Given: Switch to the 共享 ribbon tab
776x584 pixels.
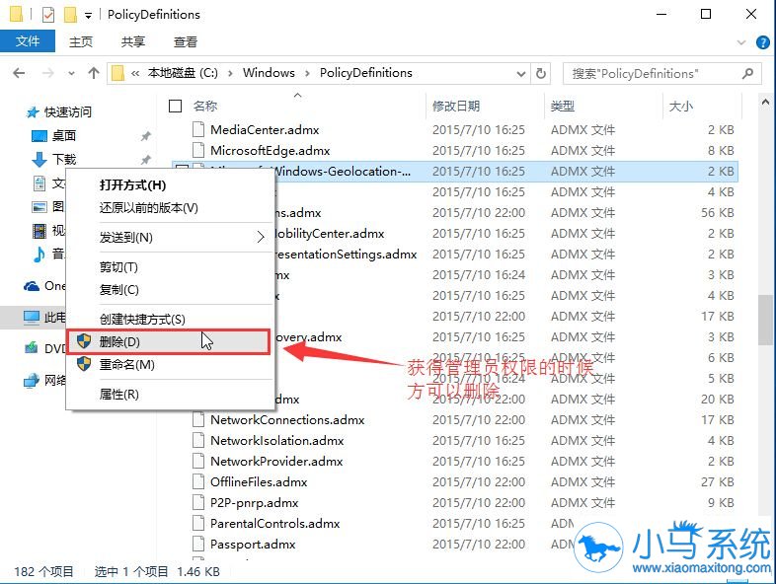Looking at the screenshot, I should (133, 41).
